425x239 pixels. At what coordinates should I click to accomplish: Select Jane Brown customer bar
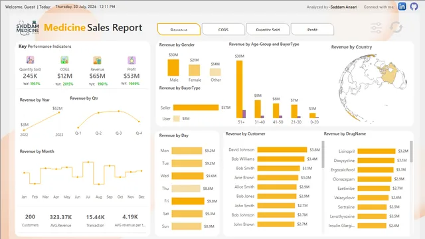point(278,177)
